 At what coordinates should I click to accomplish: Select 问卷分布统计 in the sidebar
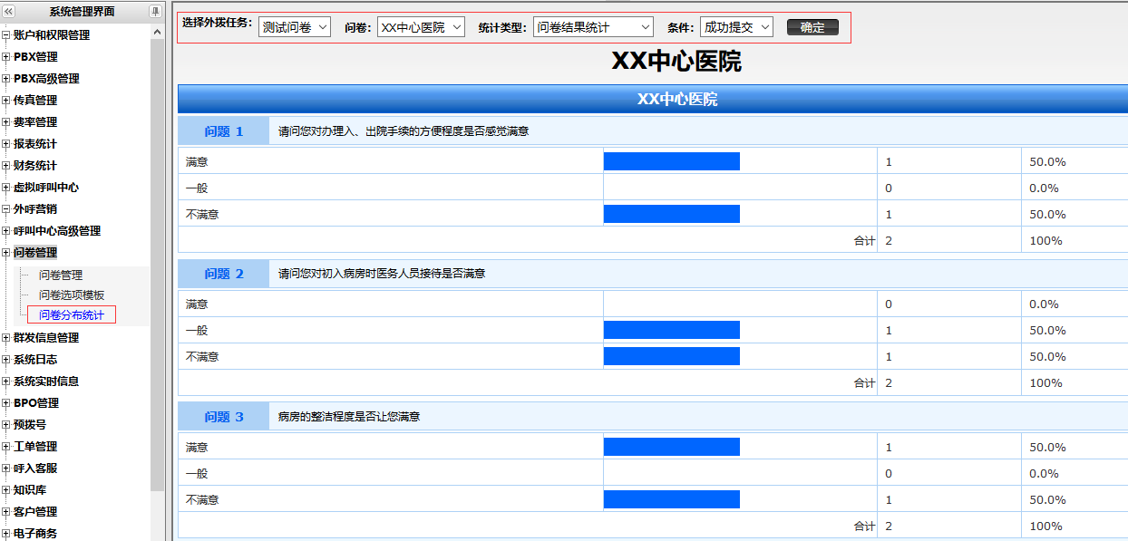[x=72, y=315]
